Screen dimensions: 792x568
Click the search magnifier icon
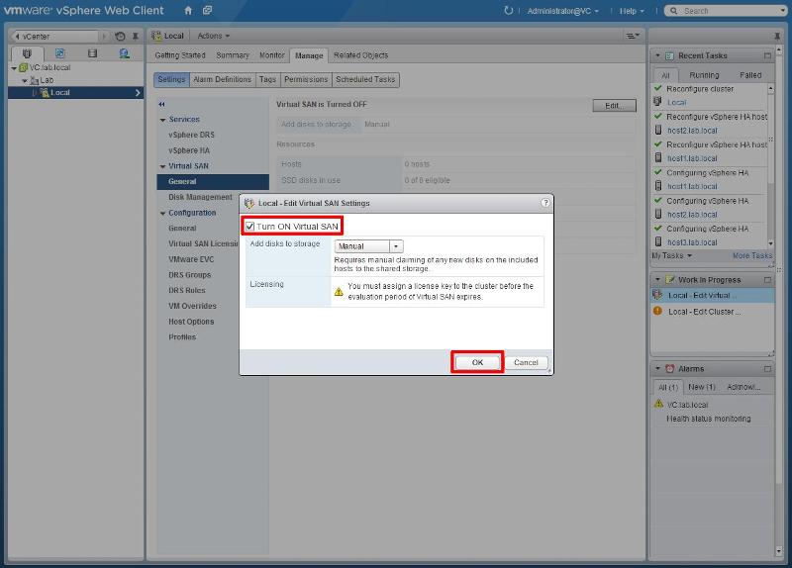674,11
